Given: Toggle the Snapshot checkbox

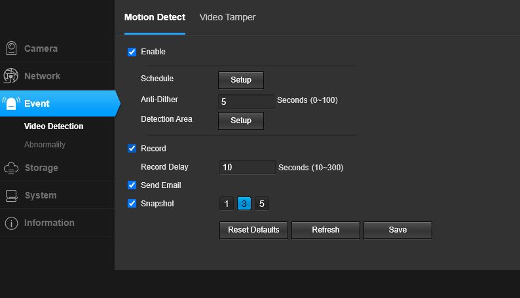Looking at the screenshot, I should point(132,203).
